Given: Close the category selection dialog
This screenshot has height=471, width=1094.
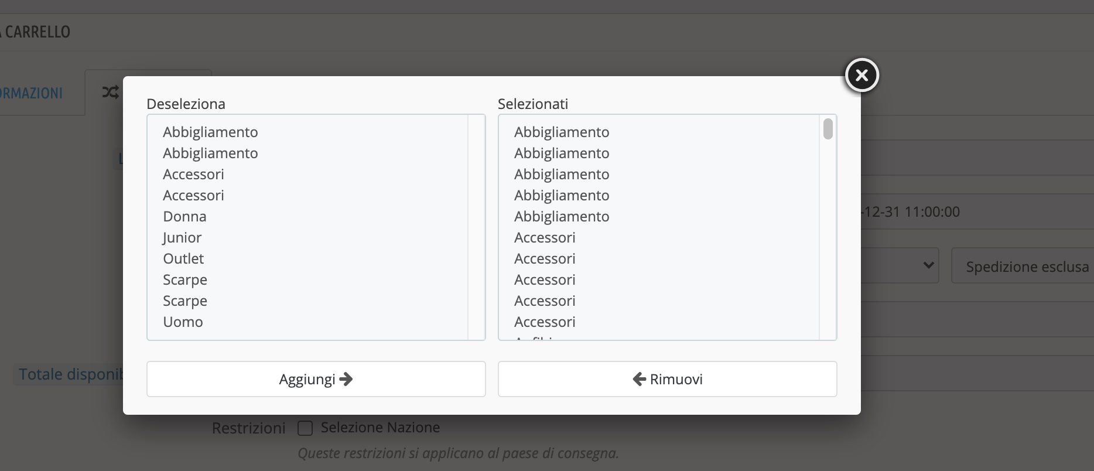Looking at the screenshot, I should point(861,75).
